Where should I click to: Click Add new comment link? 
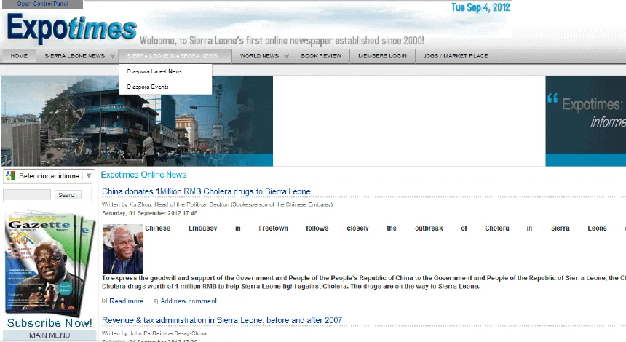[x=189, y=301]
